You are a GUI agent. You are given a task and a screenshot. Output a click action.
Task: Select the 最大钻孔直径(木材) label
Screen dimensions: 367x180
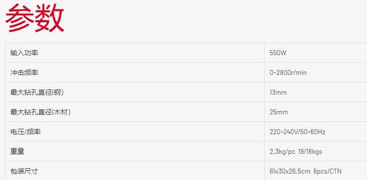[41, 112]
